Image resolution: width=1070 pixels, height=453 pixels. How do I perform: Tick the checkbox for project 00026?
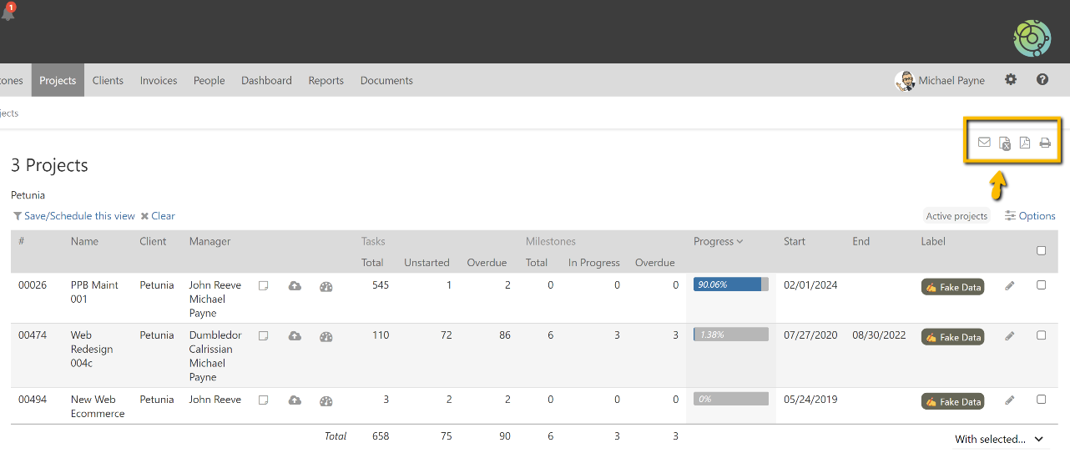tap(1041, 284)
